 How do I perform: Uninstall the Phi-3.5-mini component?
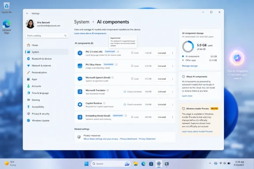[x=162, y=53]
